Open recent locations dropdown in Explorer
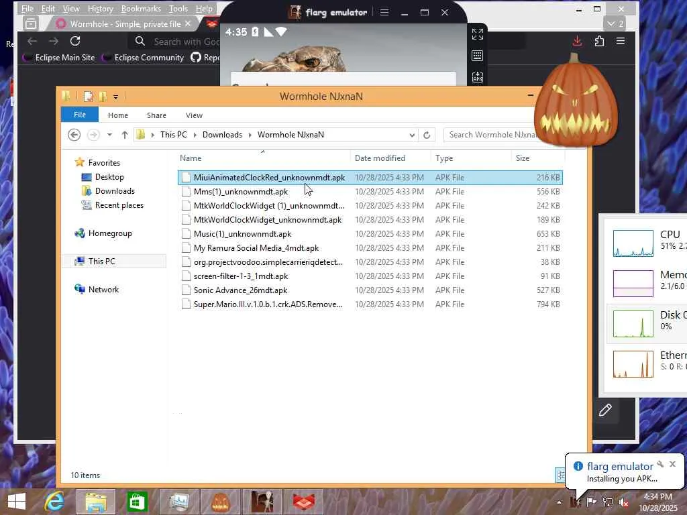The image size is (687, 515). tap(109, 135)
